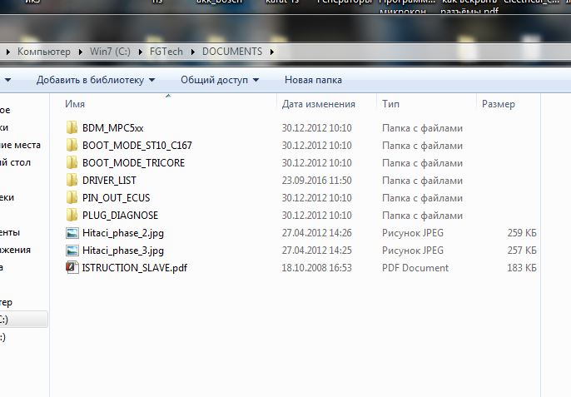
Task: Select the 'й стол' item in navigation pane
Action: point(15,163)
